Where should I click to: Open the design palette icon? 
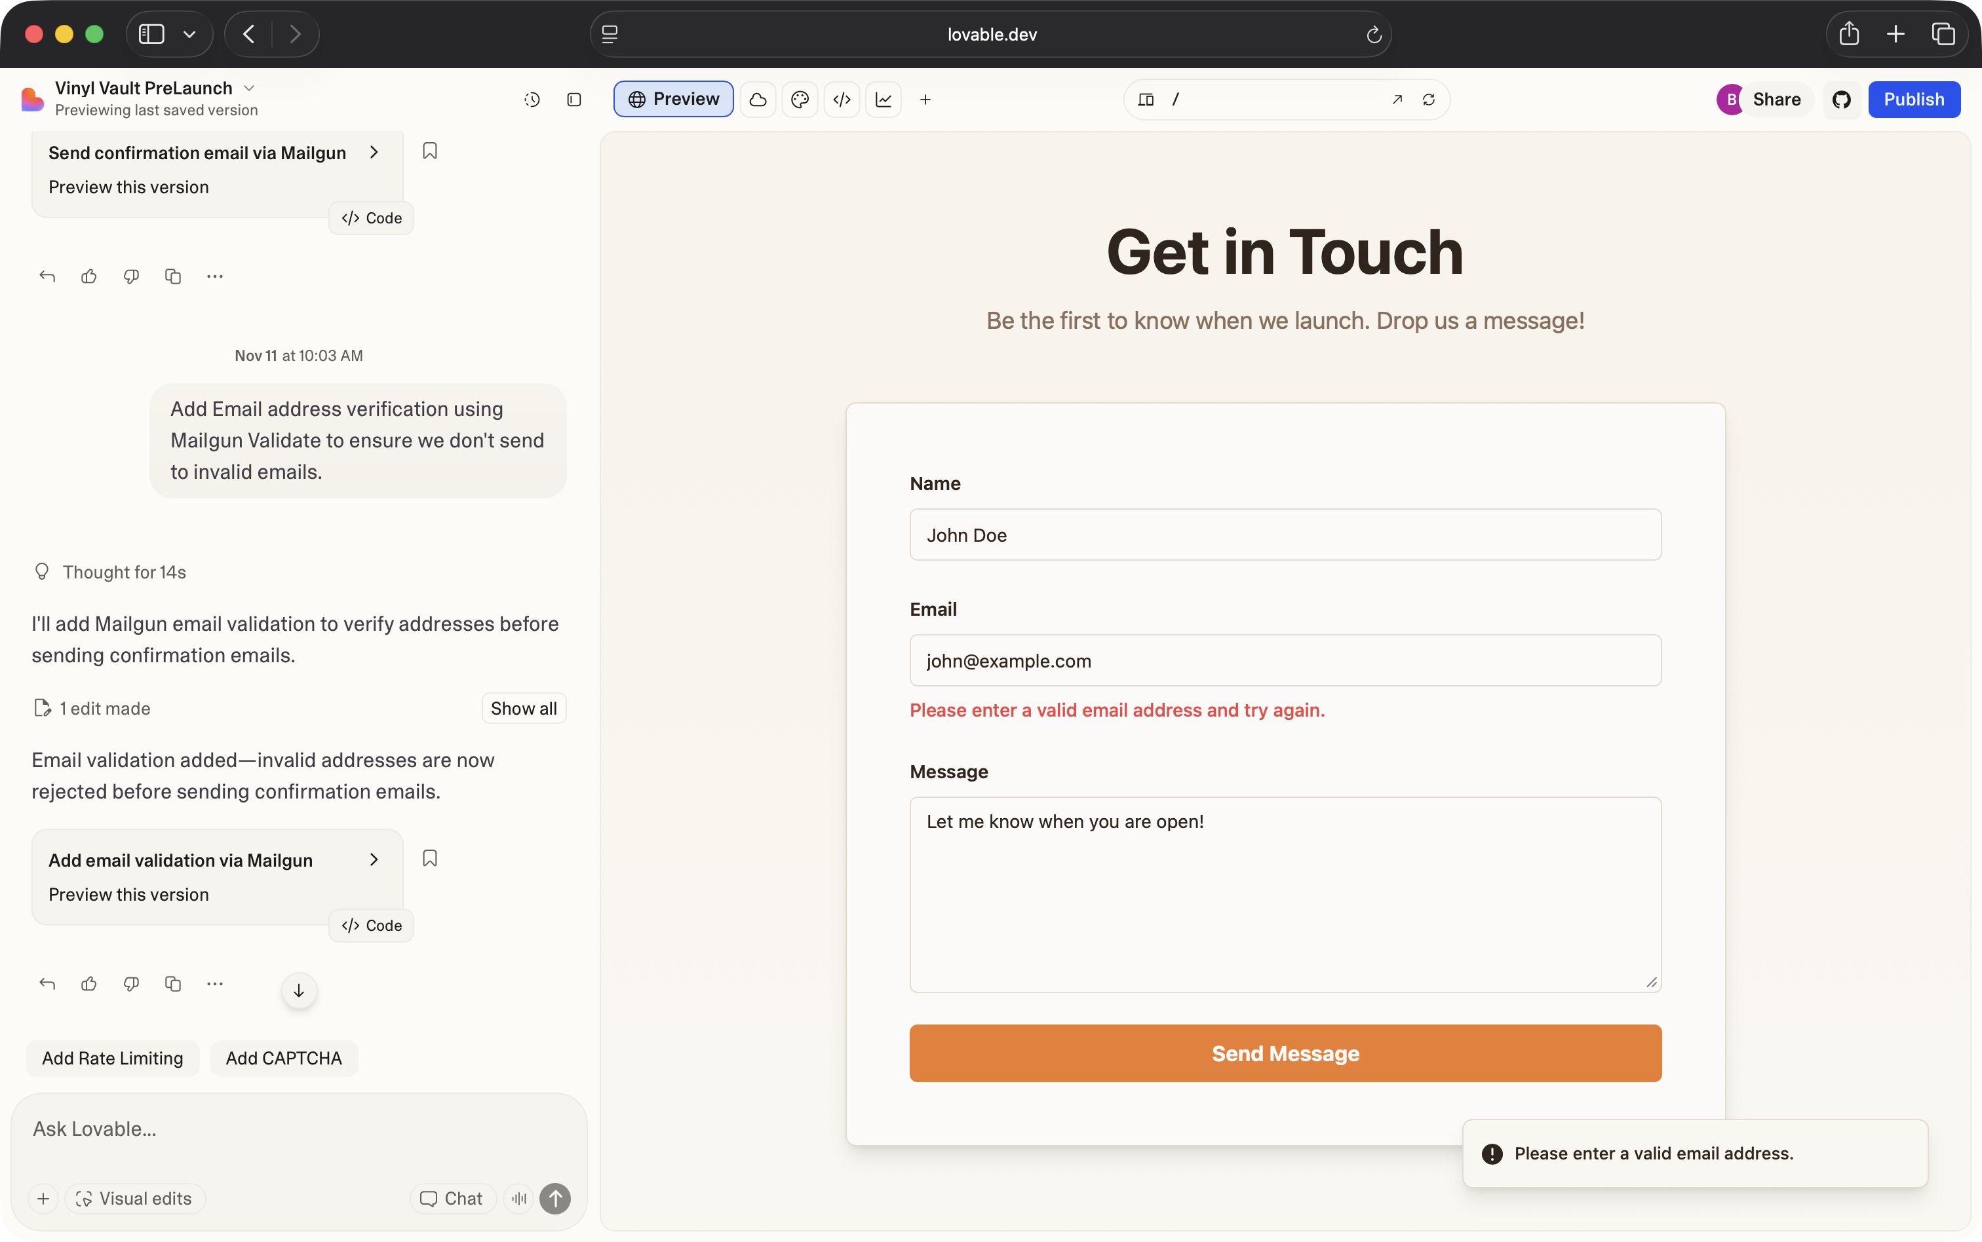click(x=800, y=100)
